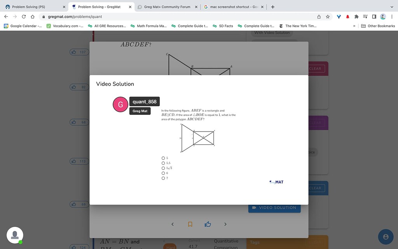Click the pink G channel avatar
Viewport: 398px width, 249px height.
pos(120,104)
